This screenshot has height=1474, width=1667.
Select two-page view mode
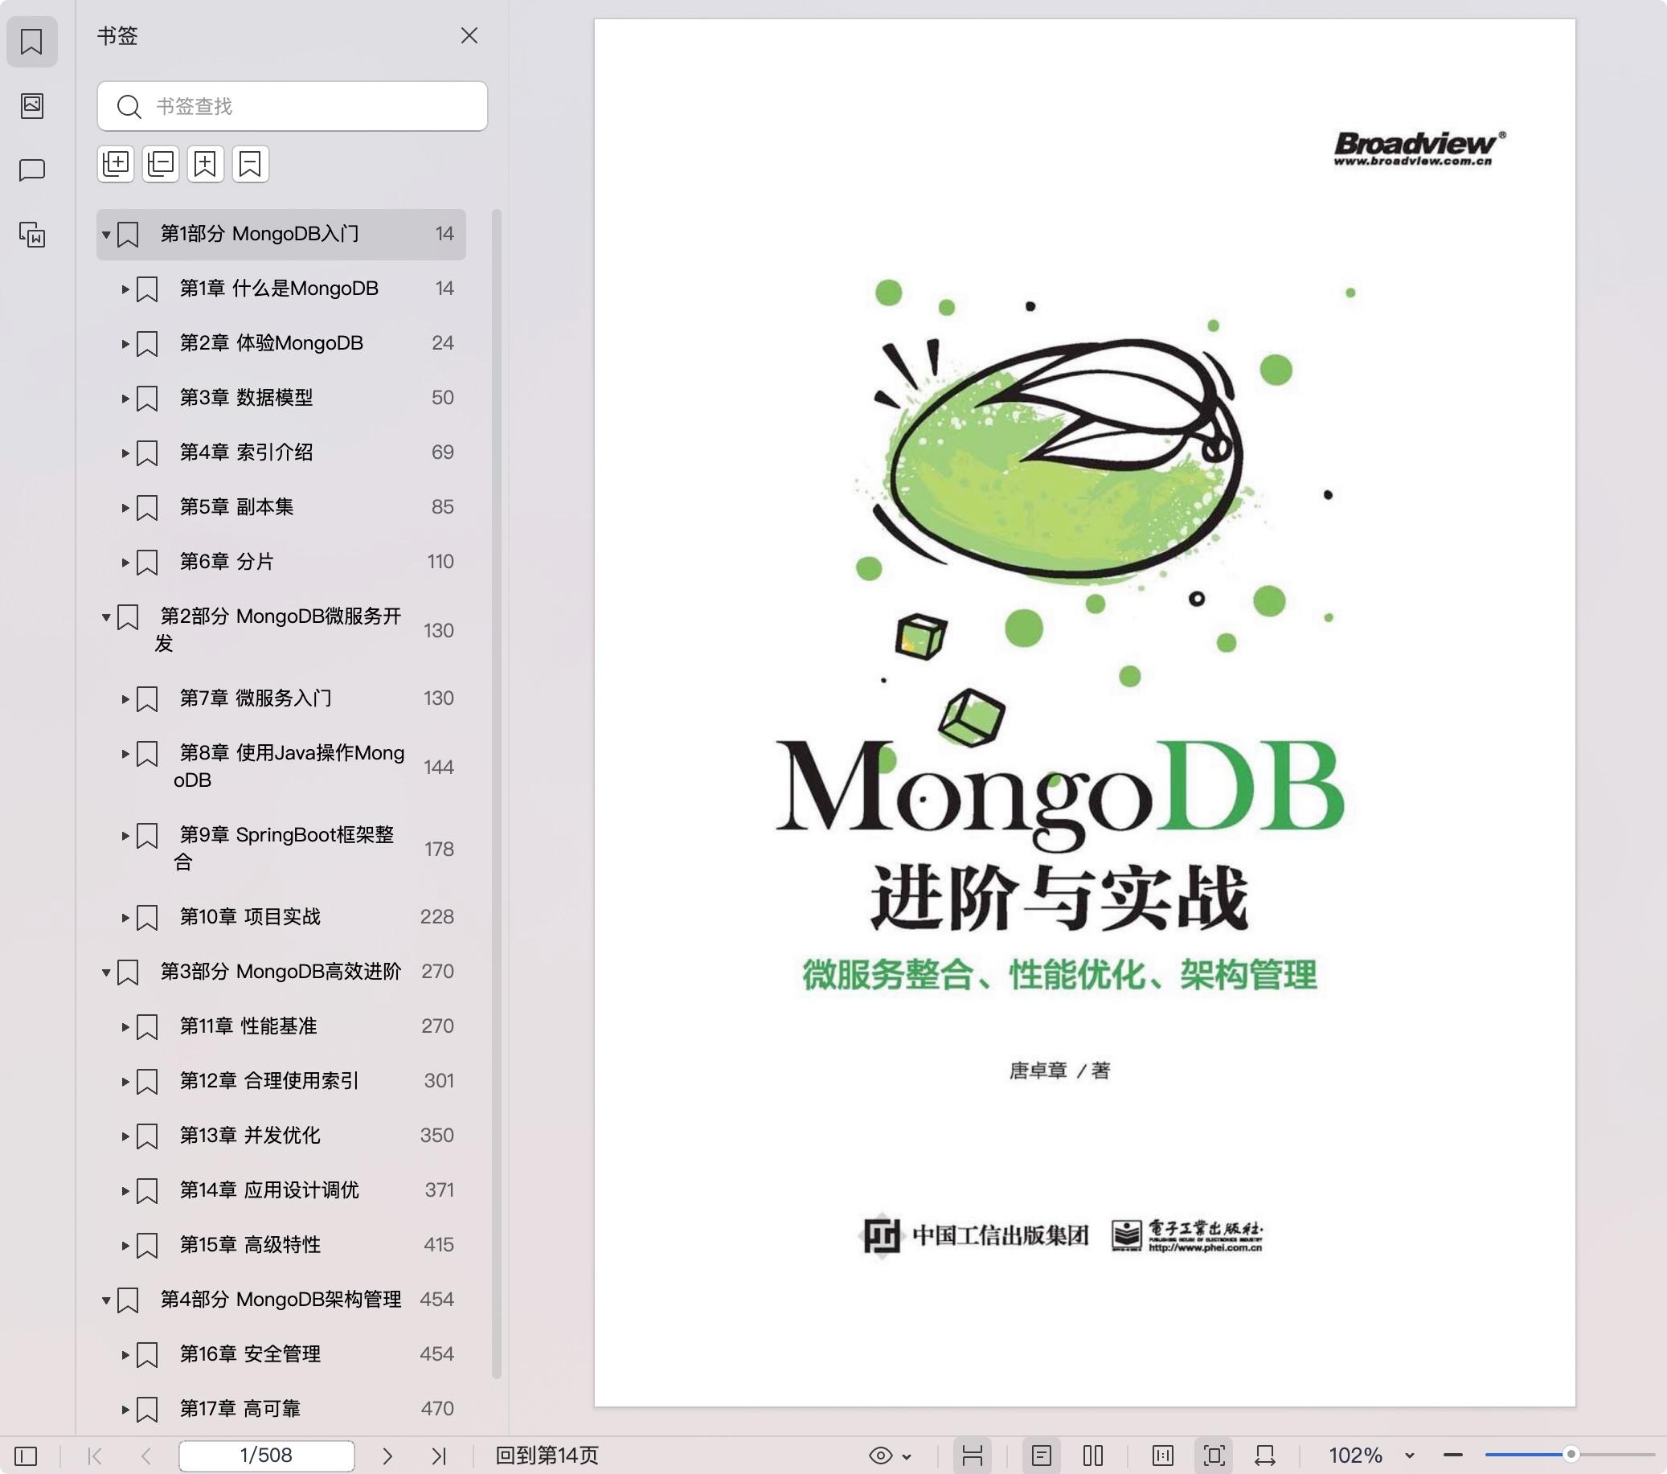1093,1456
